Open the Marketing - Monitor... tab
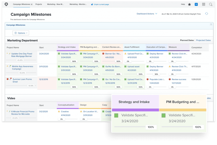217x145 pixels. (78, 4)
